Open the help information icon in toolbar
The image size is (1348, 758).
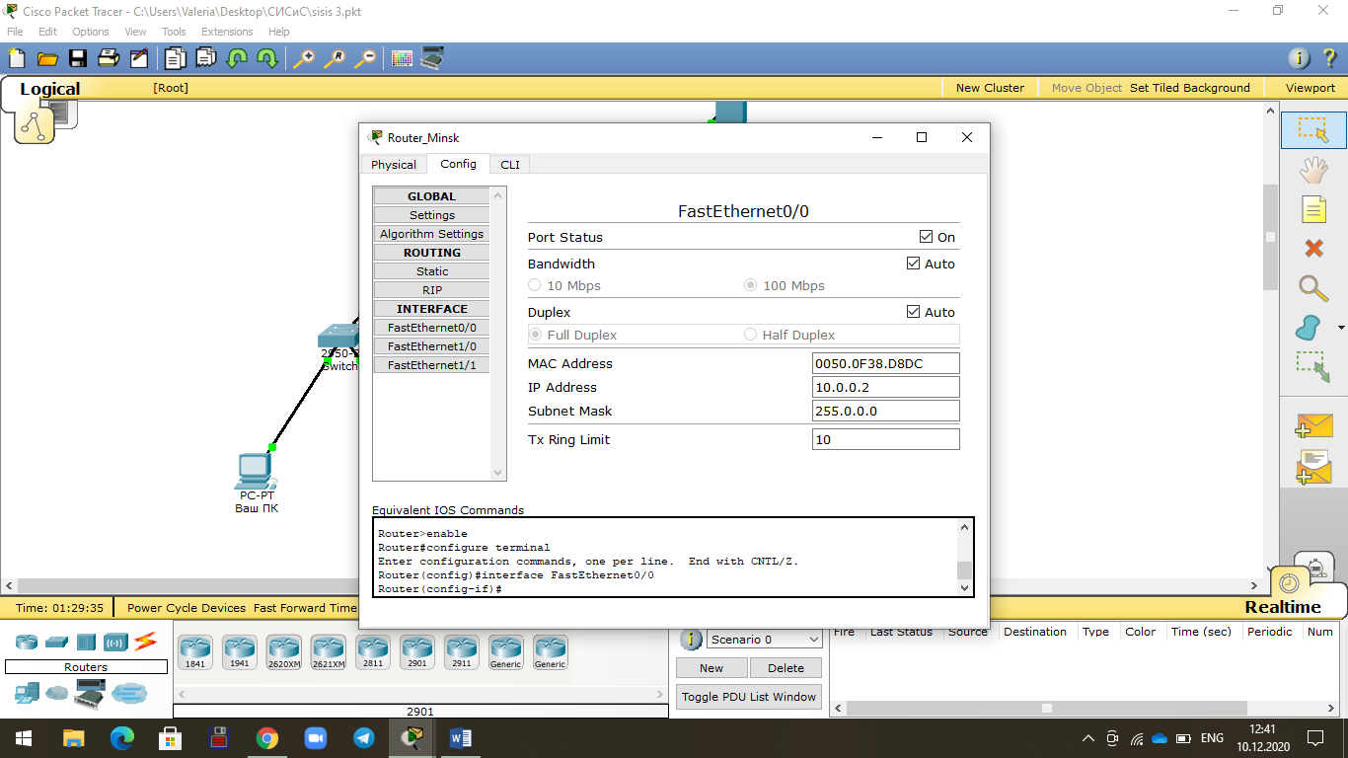1300,58
